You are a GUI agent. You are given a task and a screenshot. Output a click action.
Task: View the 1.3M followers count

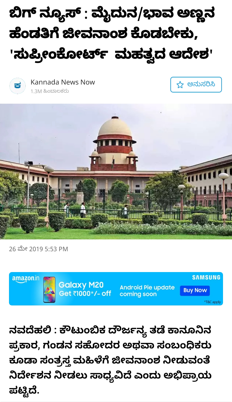(x=50, y=91)
